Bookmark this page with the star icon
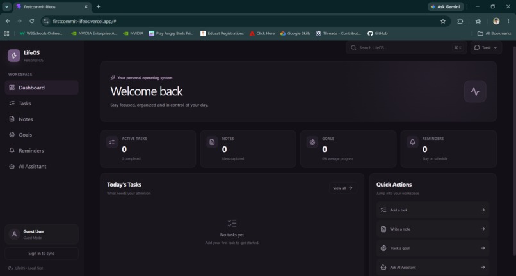The image size is (516, 276). tap(443, 21)
